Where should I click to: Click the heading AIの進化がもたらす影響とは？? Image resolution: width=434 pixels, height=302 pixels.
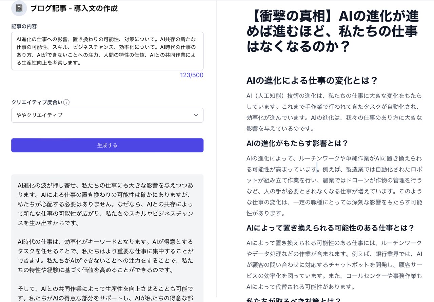(296, 144)
